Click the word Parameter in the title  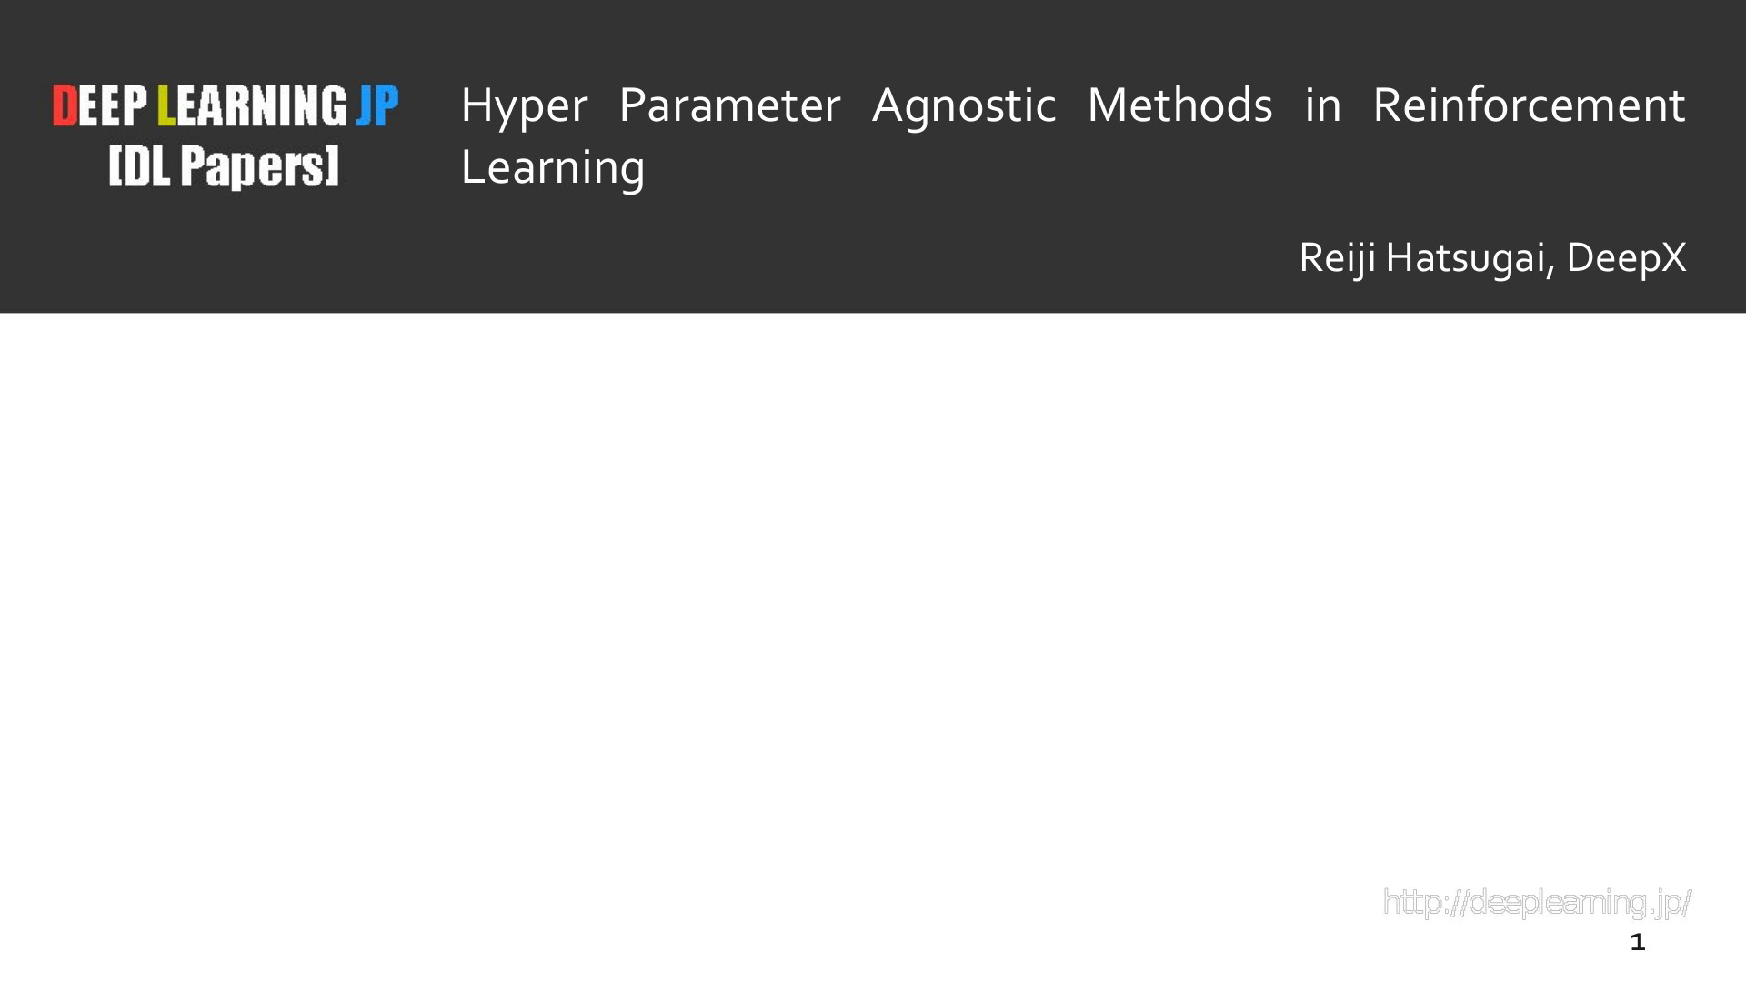729,105
